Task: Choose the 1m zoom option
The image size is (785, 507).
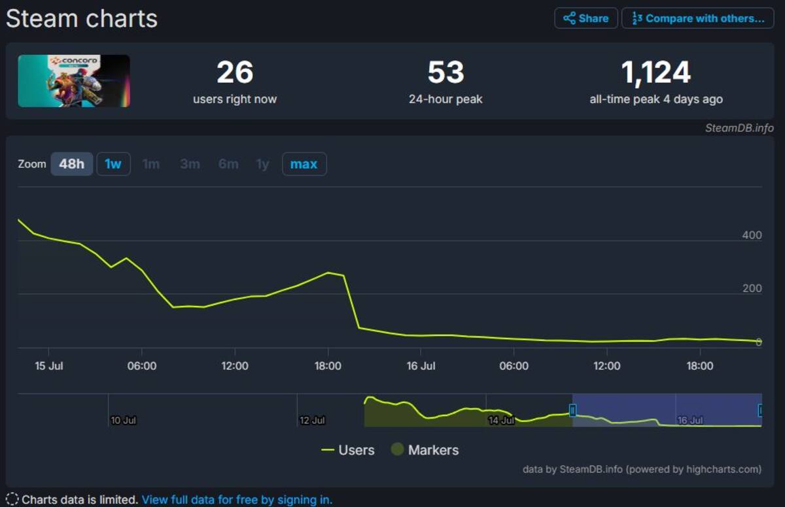Action: pos(151,164)
